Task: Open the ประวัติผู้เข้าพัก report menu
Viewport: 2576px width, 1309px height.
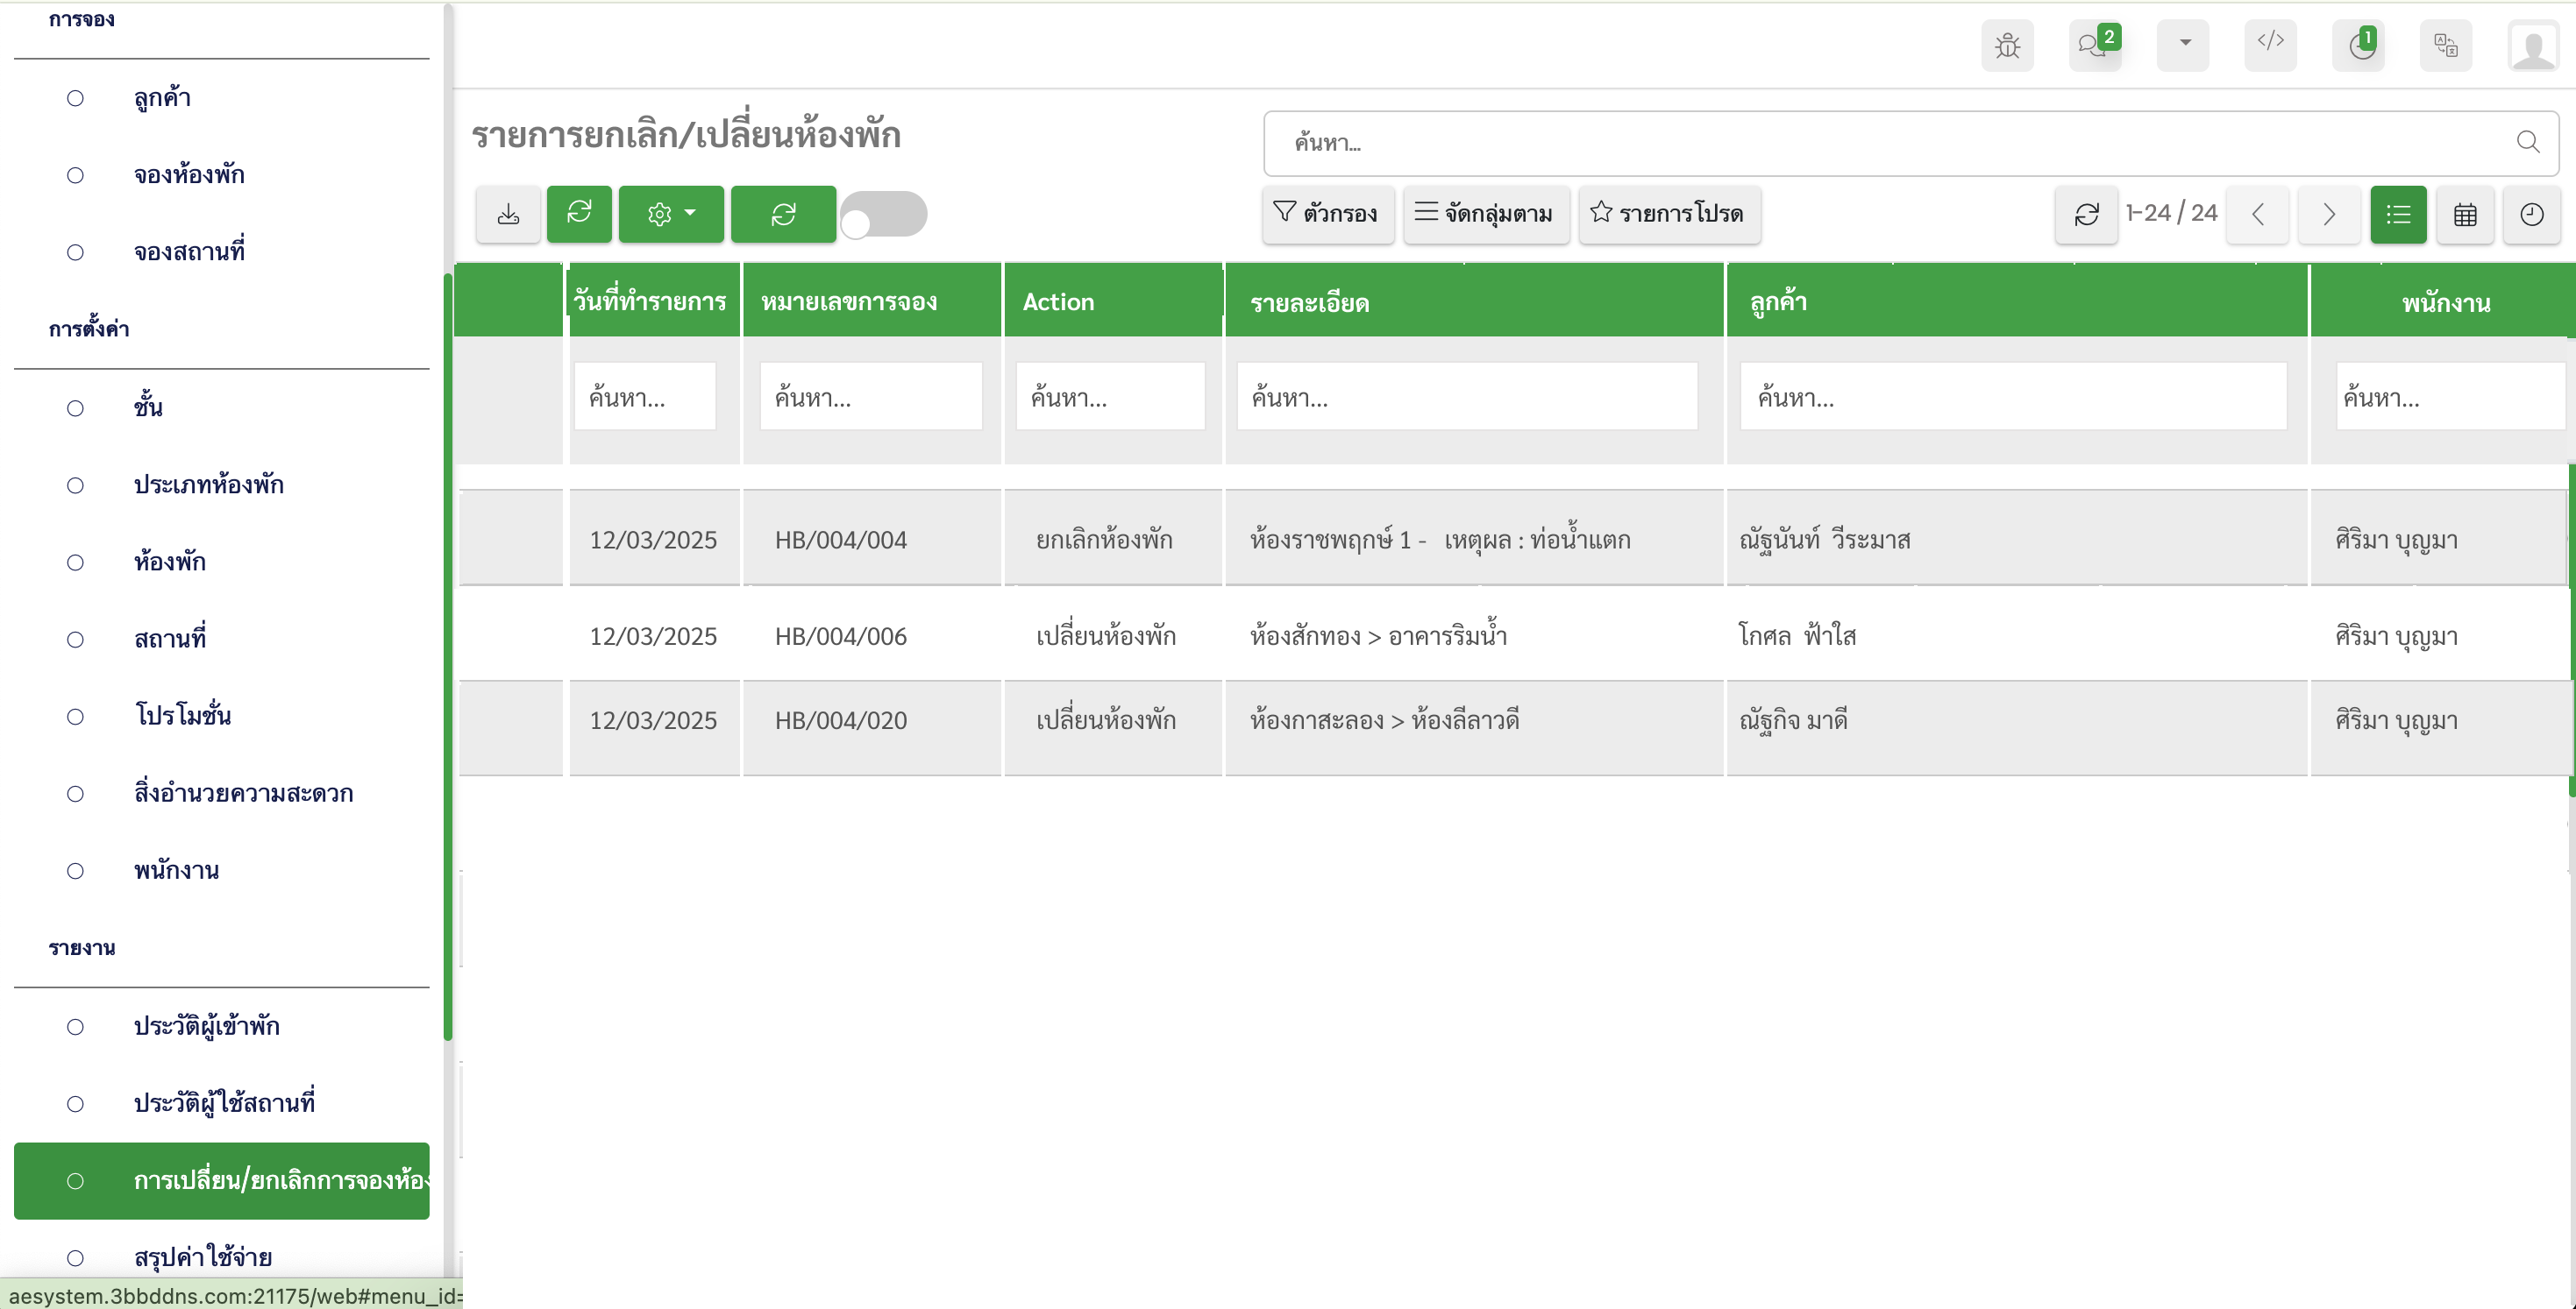Action: (x=206, y=1026)
